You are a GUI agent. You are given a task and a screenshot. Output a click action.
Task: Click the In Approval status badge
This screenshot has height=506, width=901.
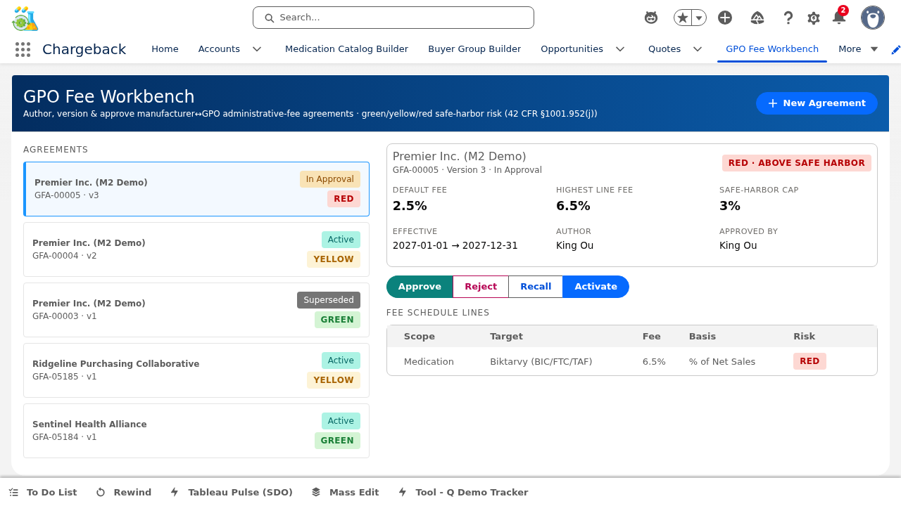pyautogui.click(x=330, y=179)
